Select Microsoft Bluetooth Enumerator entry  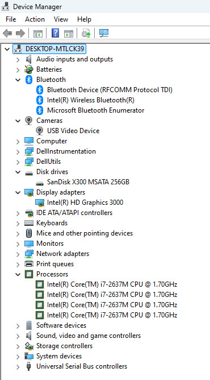pyautogui.click(x=96, y=110)
